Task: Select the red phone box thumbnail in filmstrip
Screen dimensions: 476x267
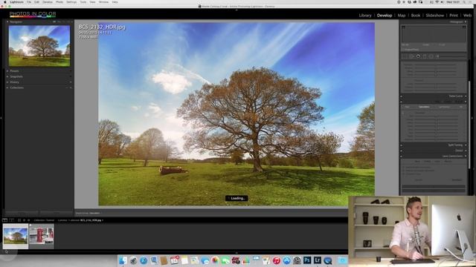Action: pos(42,236)
